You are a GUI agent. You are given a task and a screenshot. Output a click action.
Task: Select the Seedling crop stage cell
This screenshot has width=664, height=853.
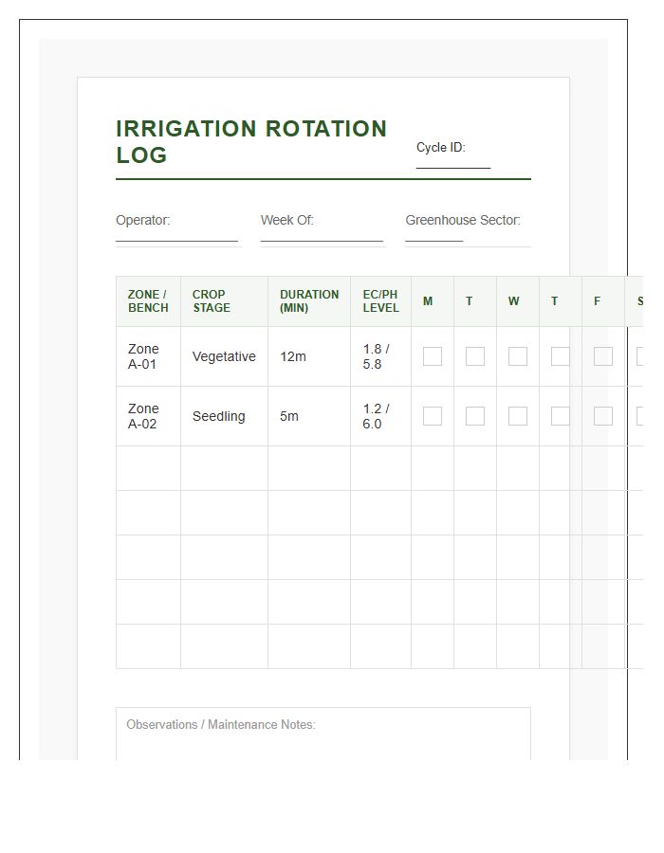pyautogui.click(x=224, y=416)
